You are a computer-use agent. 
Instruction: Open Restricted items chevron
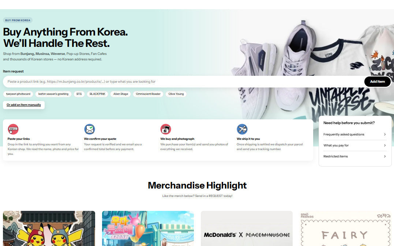tap(385, 156)
